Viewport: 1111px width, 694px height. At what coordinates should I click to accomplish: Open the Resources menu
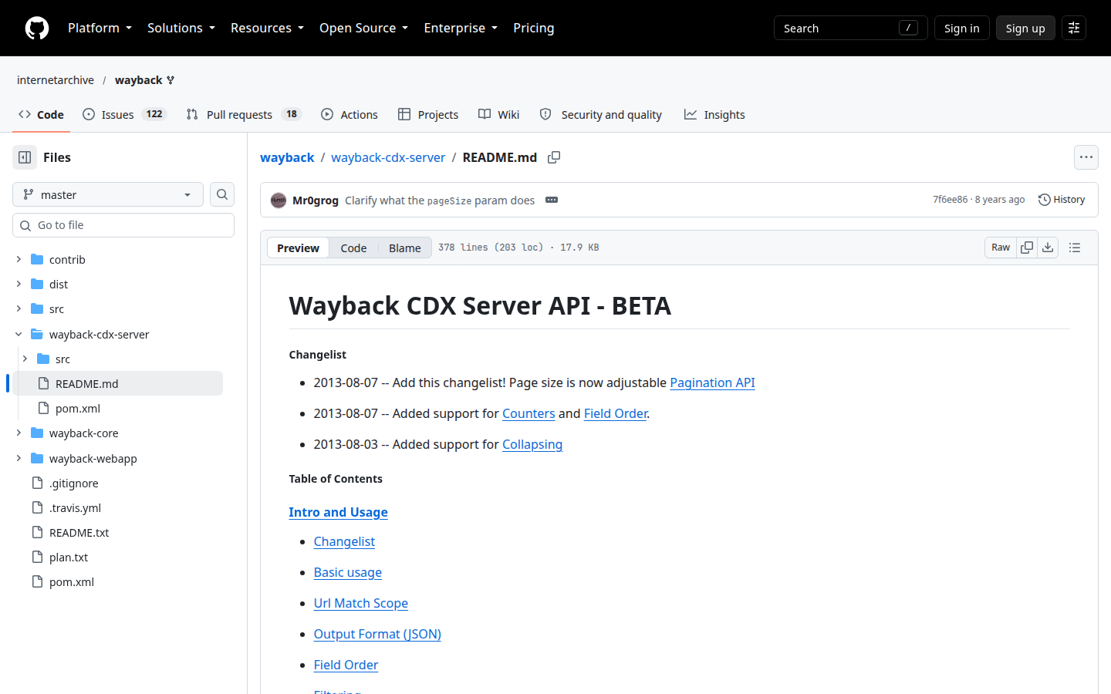(267, 28)
